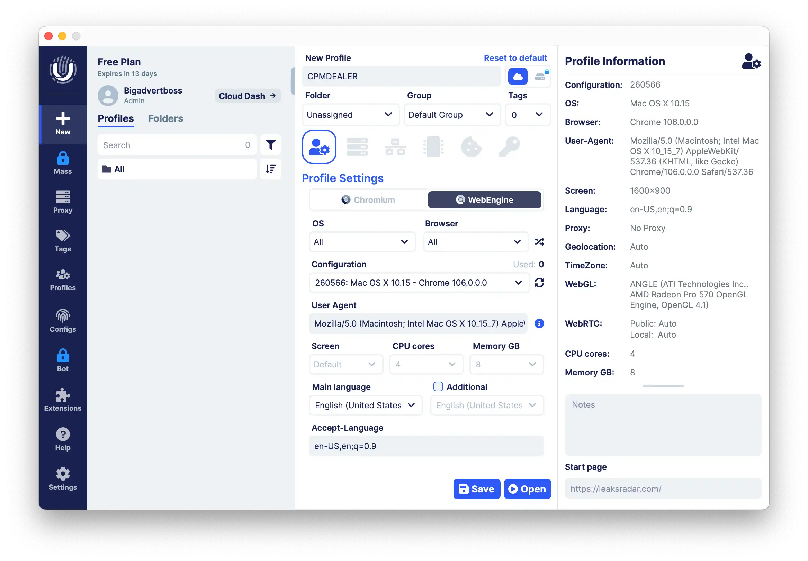This screenshot has height=561, width=808.
Task: Expand the Browser dropdown
Action: tap(475, 242)
